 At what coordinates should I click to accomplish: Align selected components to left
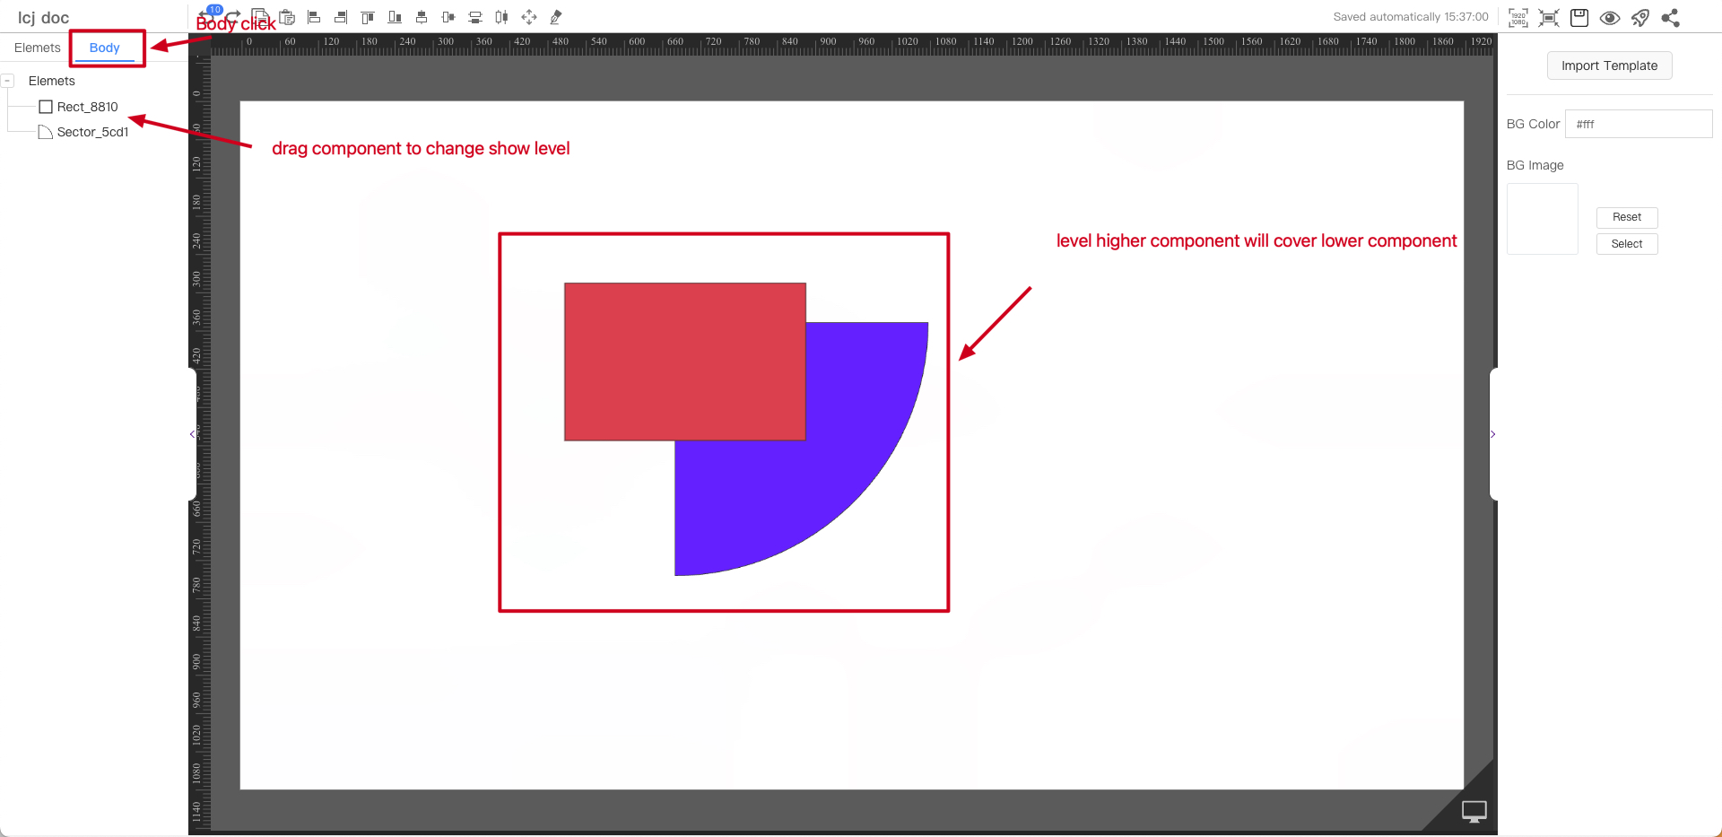[314, 17]
